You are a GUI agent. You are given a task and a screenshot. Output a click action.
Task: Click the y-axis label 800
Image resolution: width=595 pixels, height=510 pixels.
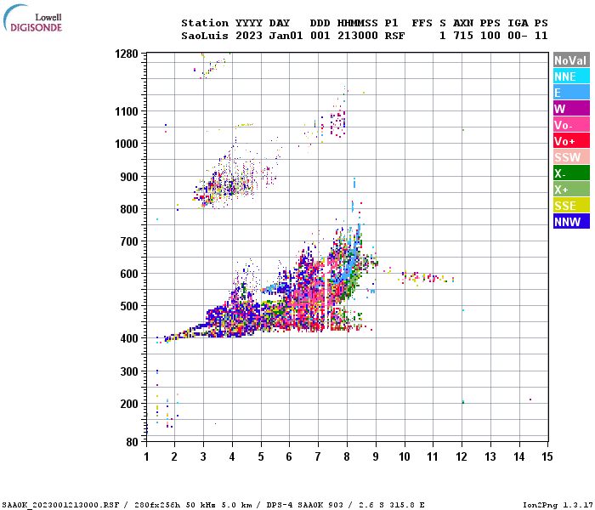click(x=129, y=209)
